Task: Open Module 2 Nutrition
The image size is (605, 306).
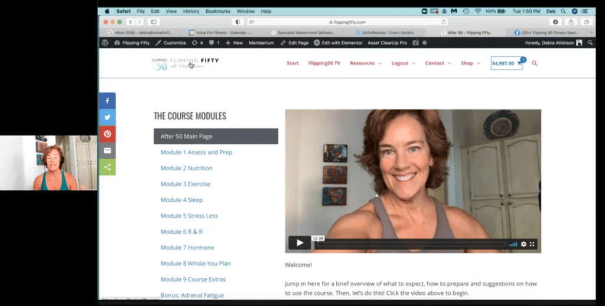Action: point(186,168)
